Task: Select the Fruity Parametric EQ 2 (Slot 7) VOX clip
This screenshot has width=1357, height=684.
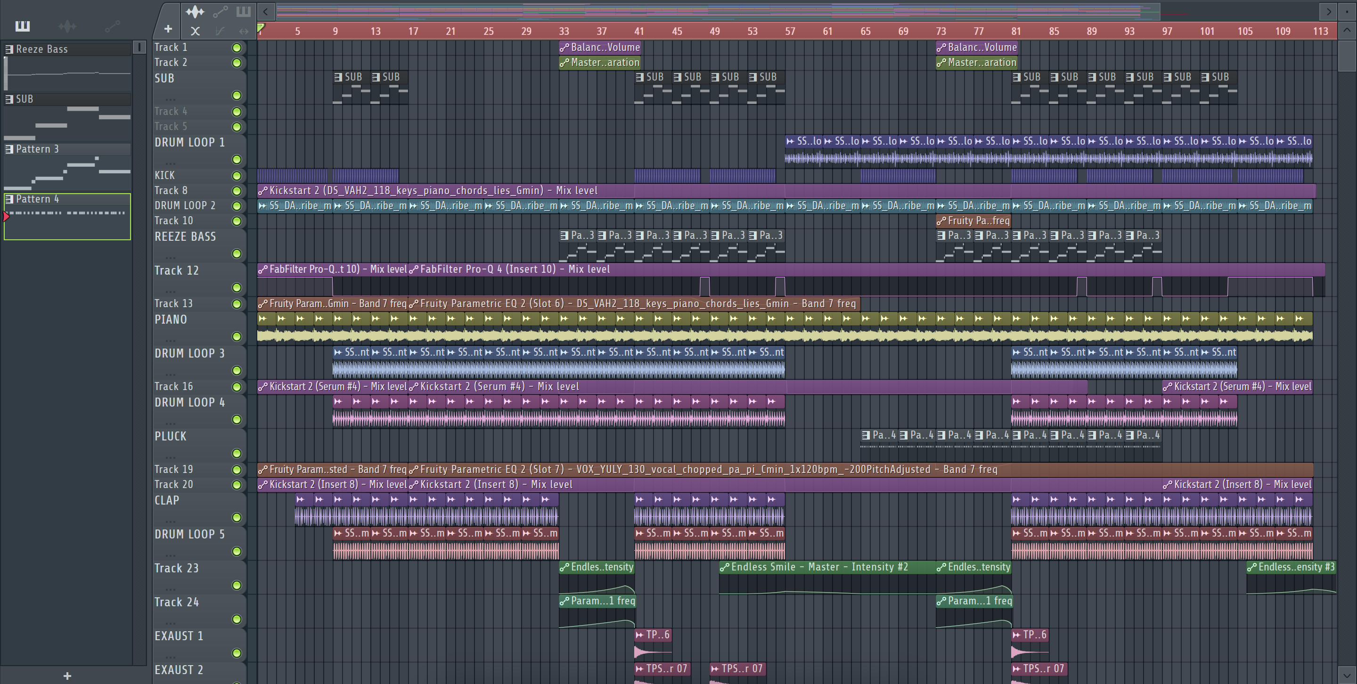Action: 861,469
